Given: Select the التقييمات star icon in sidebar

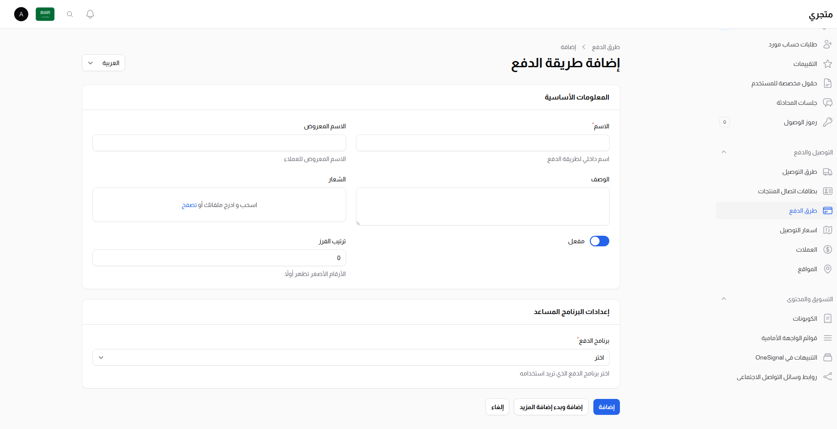Looking at the screenshot, I should 828,64.
